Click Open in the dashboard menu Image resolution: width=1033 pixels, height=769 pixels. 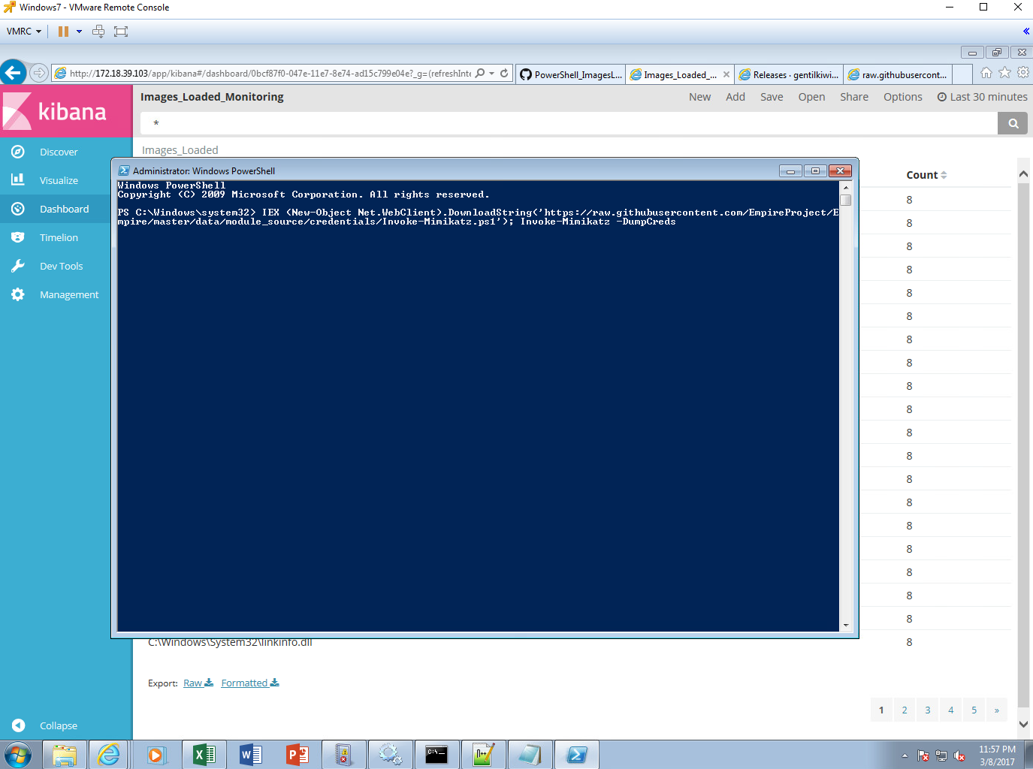pyautogui.click(x=811, y=97)
